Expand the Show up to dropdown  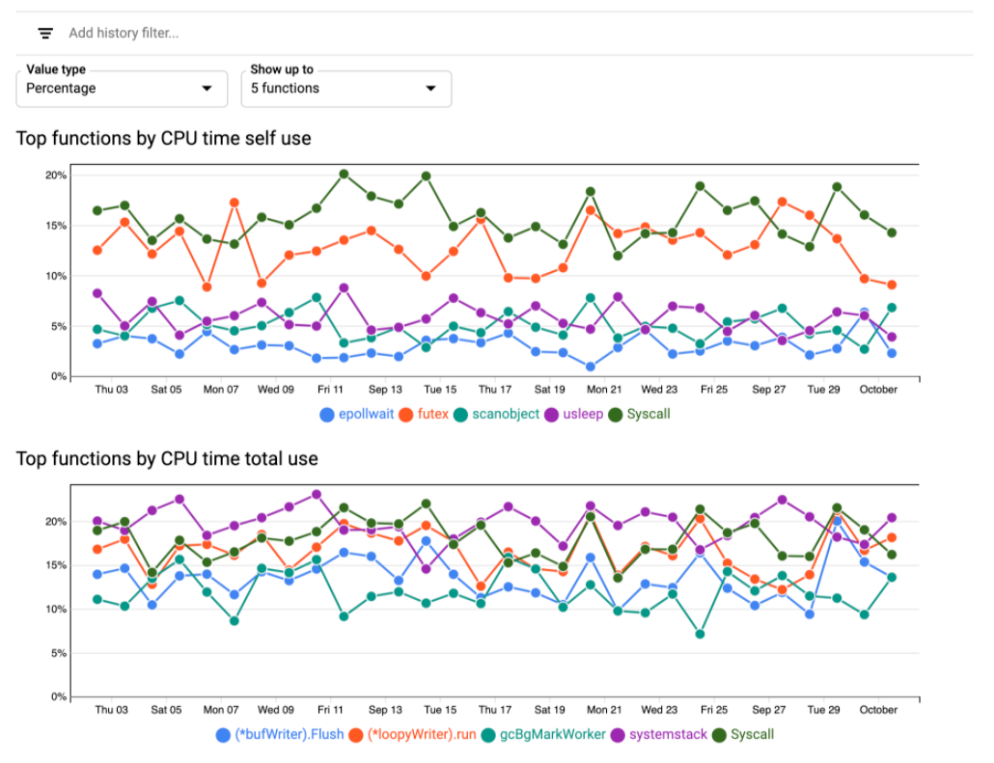pos(345,88)
